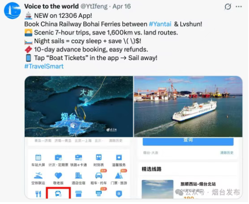
Task: Tap the 车站大屏 calendar icon
Action: (38, 158)
